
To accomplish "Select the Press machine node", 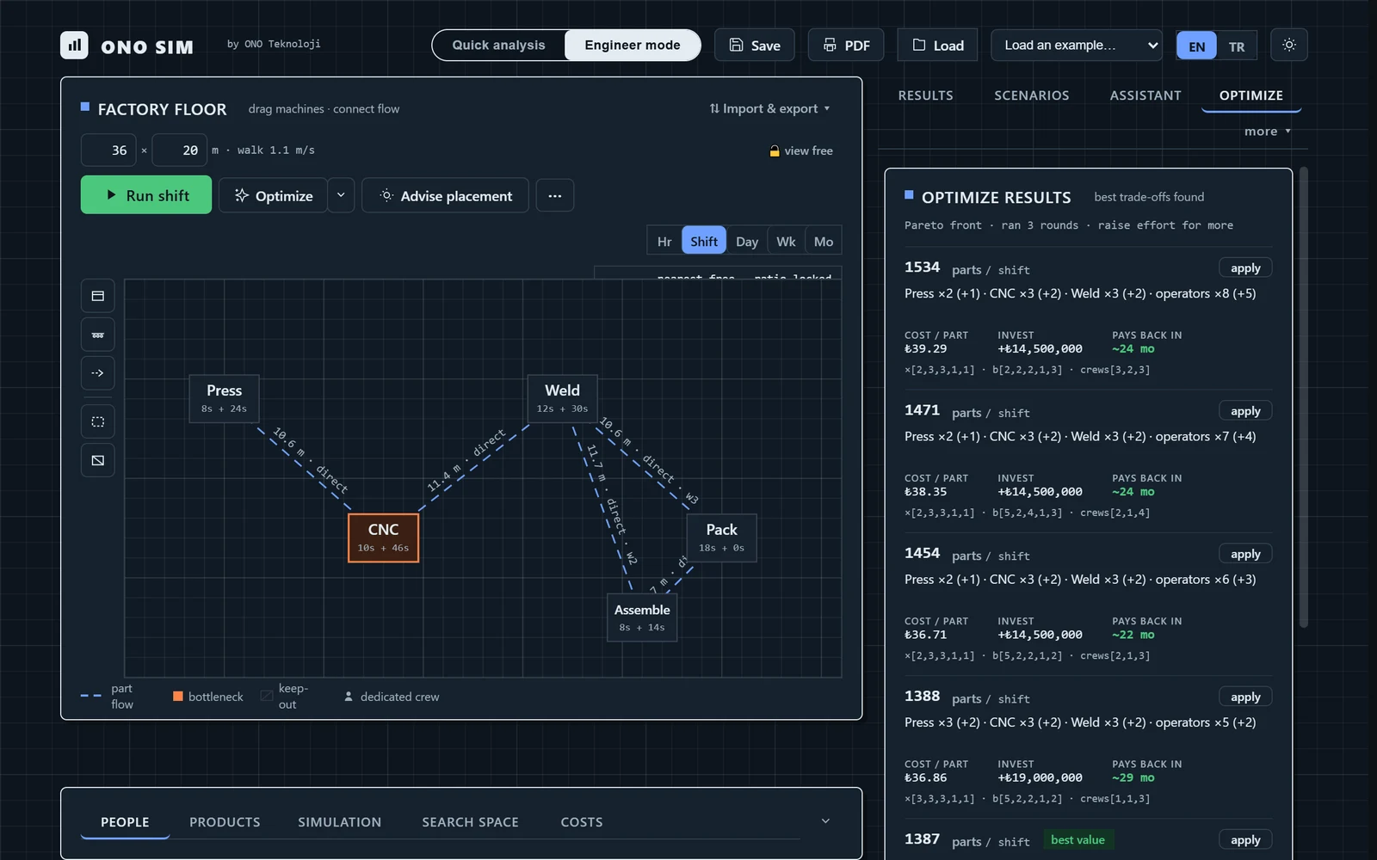I will click(225, 398).
